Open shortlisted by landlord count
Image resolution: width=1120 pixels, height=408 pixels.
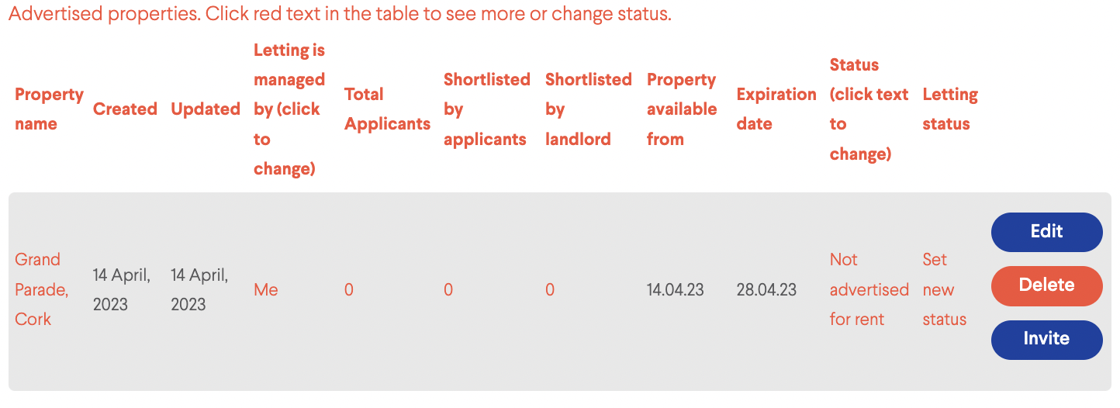click(550, 290)
